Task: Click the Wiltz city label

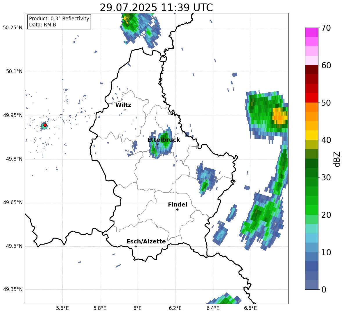Action: [x=123, y=105]
